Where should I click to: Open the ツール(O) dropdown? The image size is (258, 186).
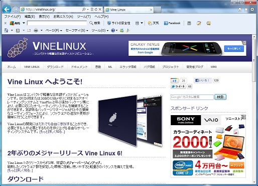click(100, 31)
